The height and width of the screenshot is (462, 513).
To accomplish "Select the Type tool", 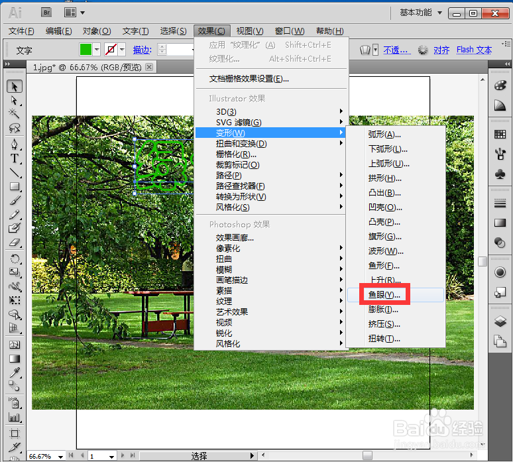I will [15, 158].
